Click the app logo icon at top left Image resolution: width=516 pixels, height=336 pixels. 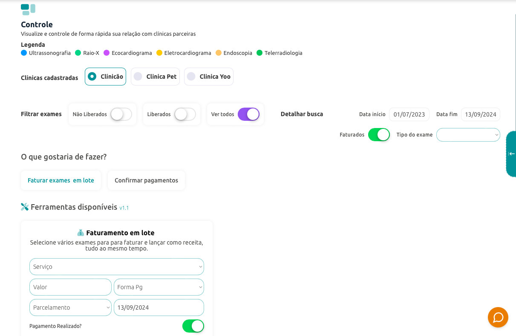pyautogui.click(x=28, y=9)
